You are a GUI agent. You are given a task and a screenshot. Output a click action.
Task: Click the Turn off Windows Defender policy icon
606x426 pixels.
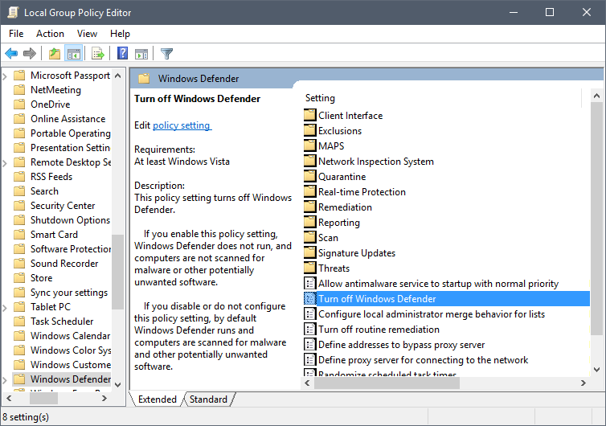click(310, 298)
